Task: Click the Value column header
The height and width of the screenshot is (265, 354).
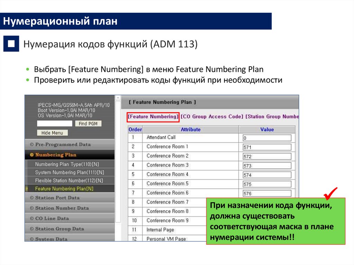Action: (267, 130)
